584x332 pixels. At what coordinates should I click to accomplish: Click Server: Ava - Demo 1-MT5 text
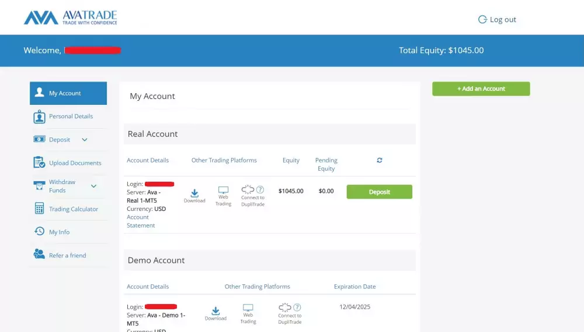click(x=156, y=319)
